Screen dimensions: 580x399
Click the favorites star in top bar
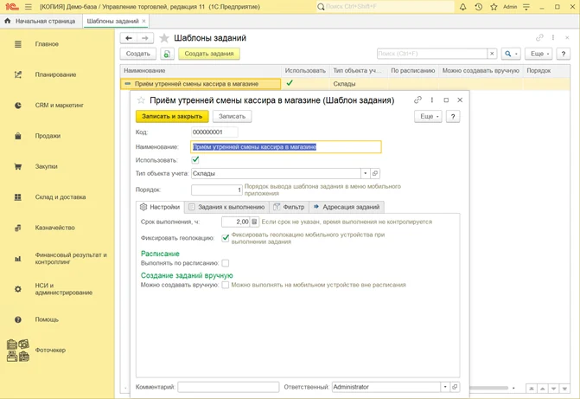pos(495,6)
